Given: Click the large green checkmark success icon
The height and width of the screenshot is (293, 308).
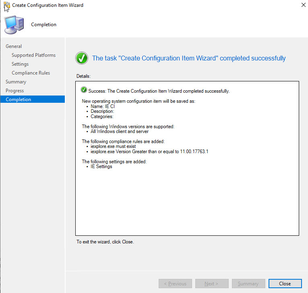Looking at the screenshot, I should click(82, 58).
